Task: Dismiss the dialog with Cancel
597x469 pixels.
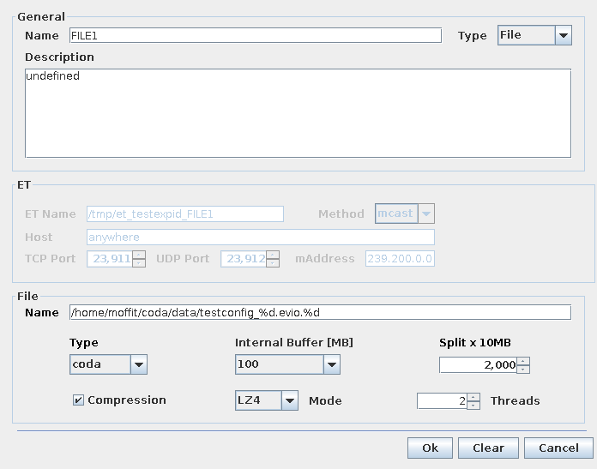Action: pos(558,448)
